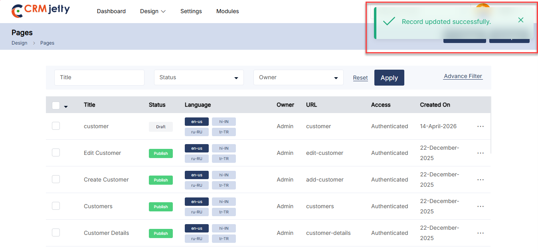The width and height of the screenshot is (538, 250).
Task: Open actions menu for Create Customer row
Action: pos(481,180)
